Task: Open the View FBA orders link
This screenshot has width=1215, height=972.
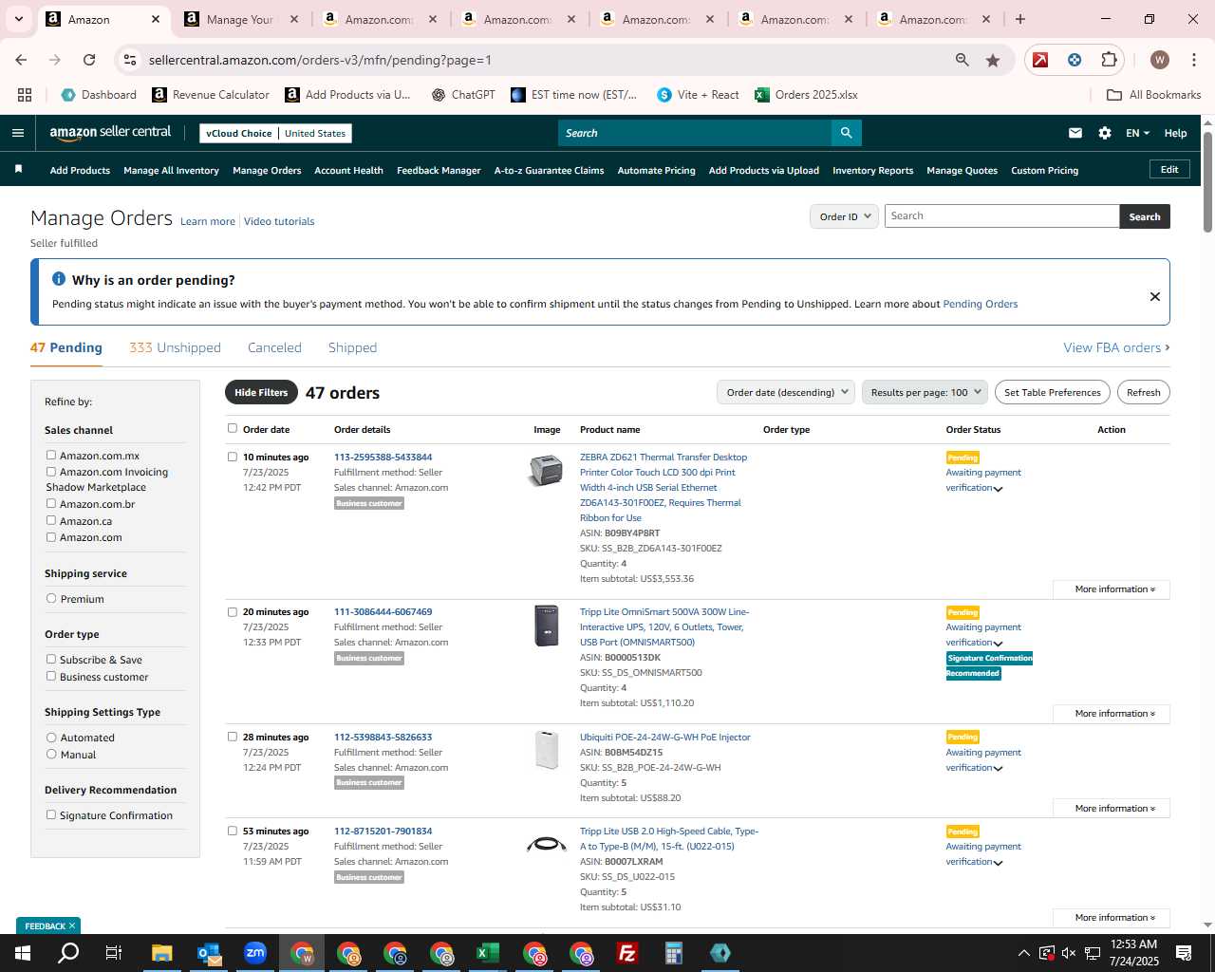Action: point(1116,347)
